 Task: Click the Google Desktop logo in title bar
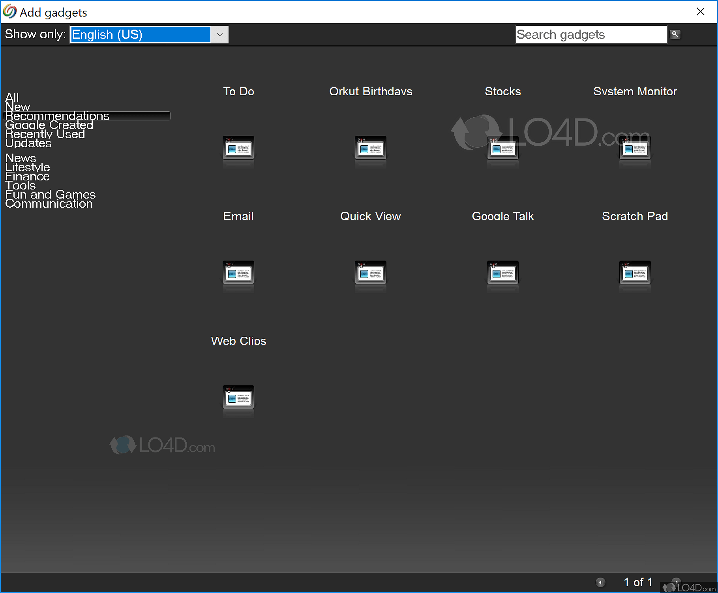tap(9, 12)
